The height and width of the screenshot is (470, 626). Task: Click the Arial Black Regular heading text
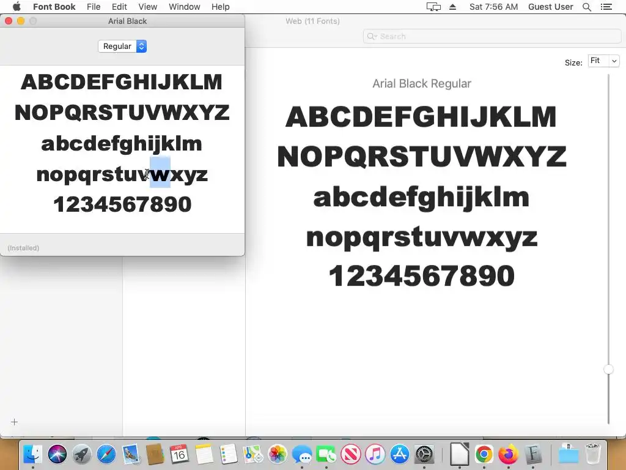click(422, 83)
